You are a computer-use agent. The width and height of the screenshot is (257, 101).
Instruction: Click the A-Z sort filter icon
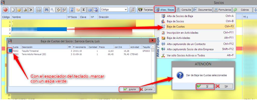pyautogui.click(x=64, y=10)
